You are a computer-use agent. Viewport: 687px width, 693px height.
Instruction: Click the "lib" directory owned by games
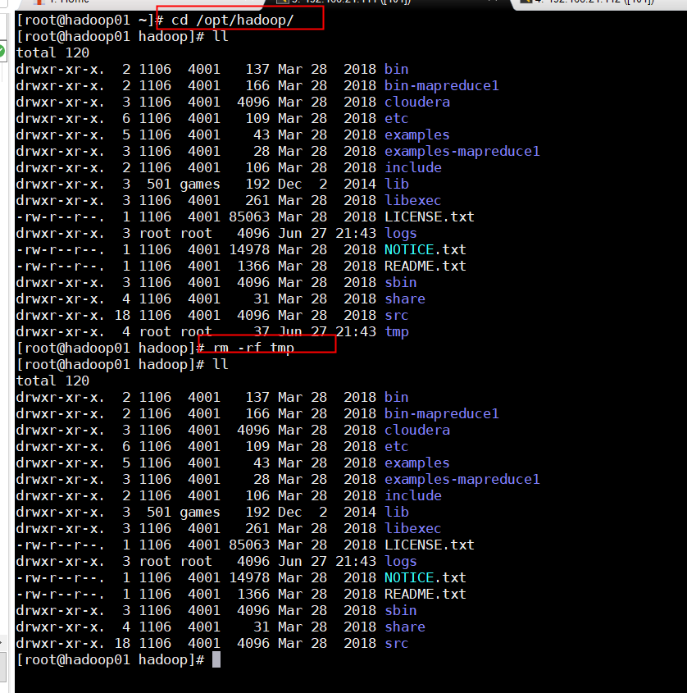[x=397, y=184]
